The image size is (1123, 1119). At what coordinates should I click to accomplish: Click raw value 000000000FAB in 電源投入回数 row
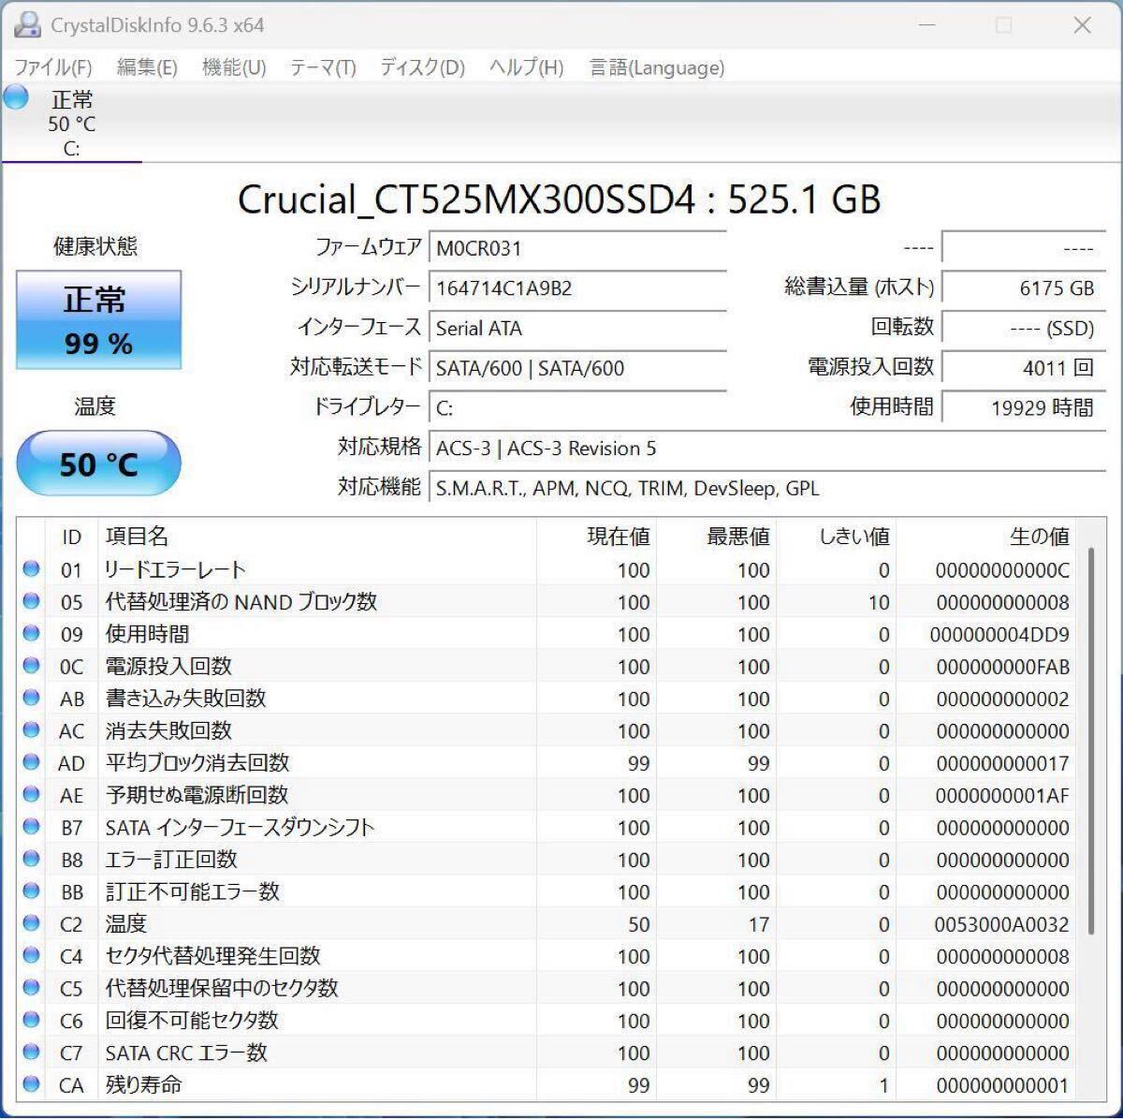coord(1002,667)
